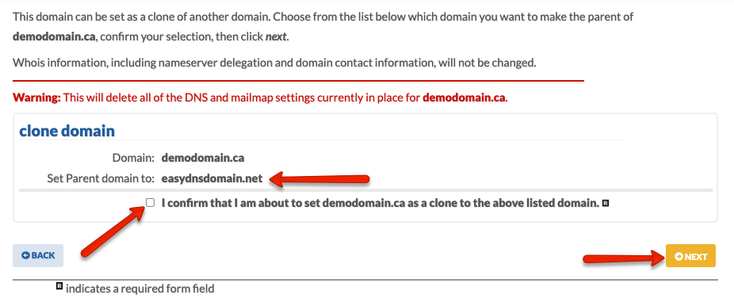The height and width of the screenshot is (306, 734).
Task: Click the yellow NEXT button
Action: 690,256
